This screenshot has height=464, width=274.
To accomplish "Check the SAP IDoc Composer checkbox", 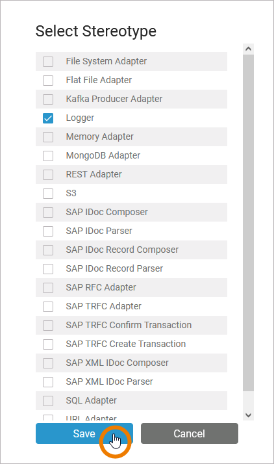I will (48, 212).
